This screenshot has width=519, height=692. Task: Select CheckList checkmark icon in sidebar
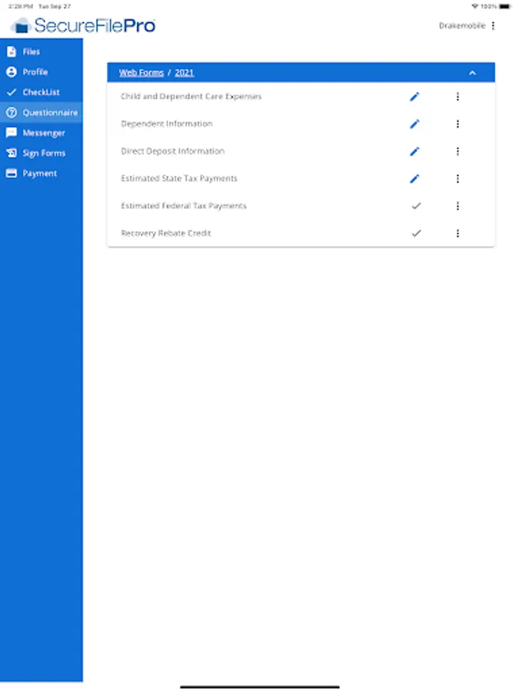[x=12, y=92]
